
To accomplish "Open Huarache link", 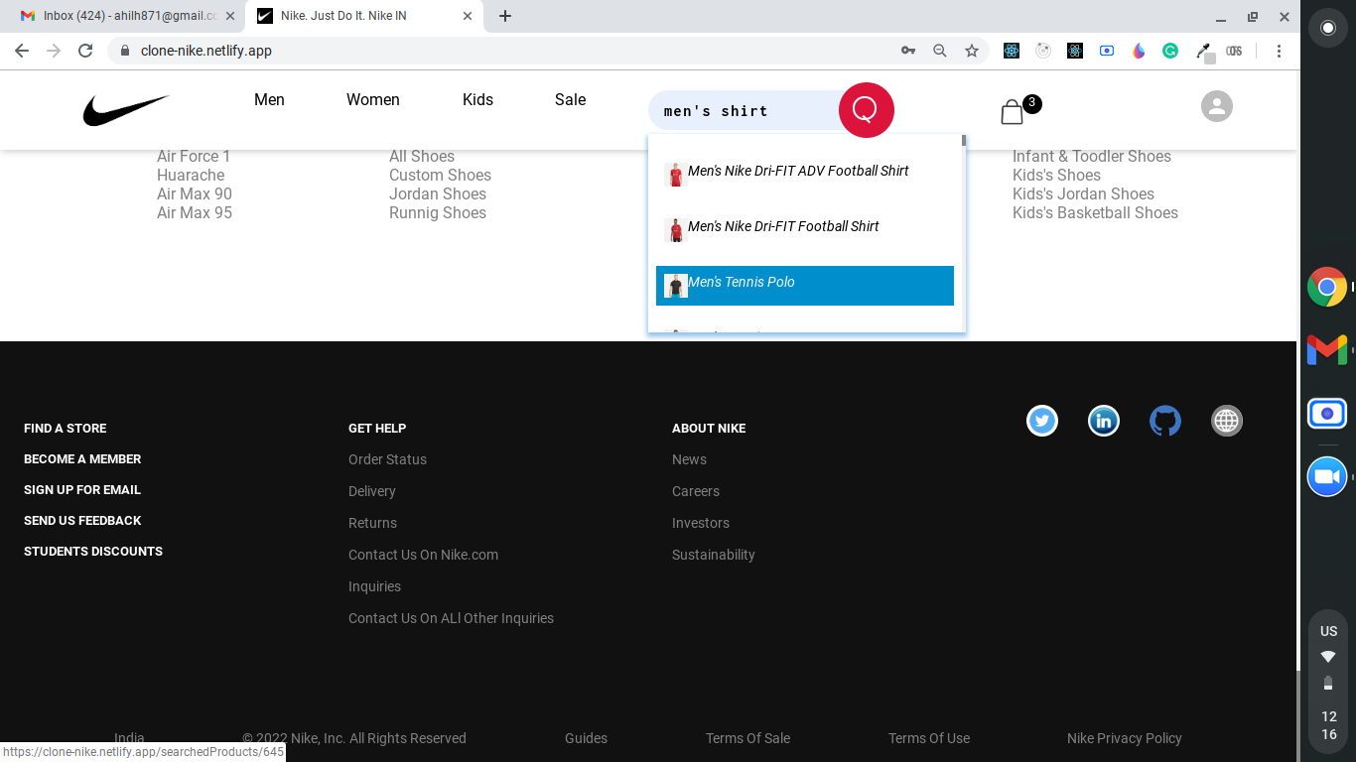I will click(191, 175).
